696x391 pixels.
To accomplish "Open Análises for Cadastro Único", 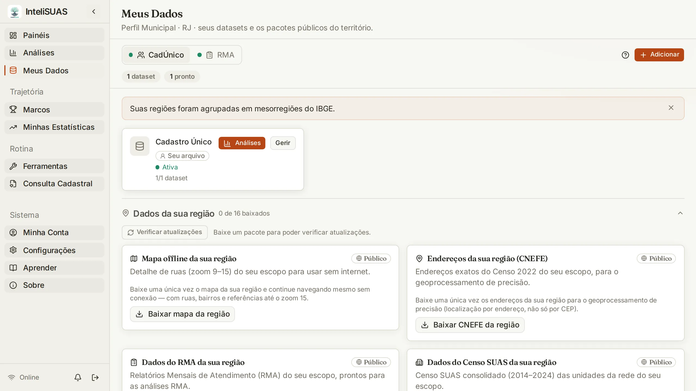I will click(242, 143).
